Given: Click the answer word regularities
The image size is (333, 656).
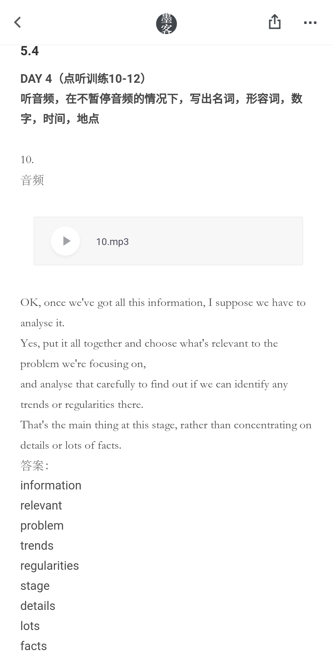Looking at the screenshot, I should (50, 566).
